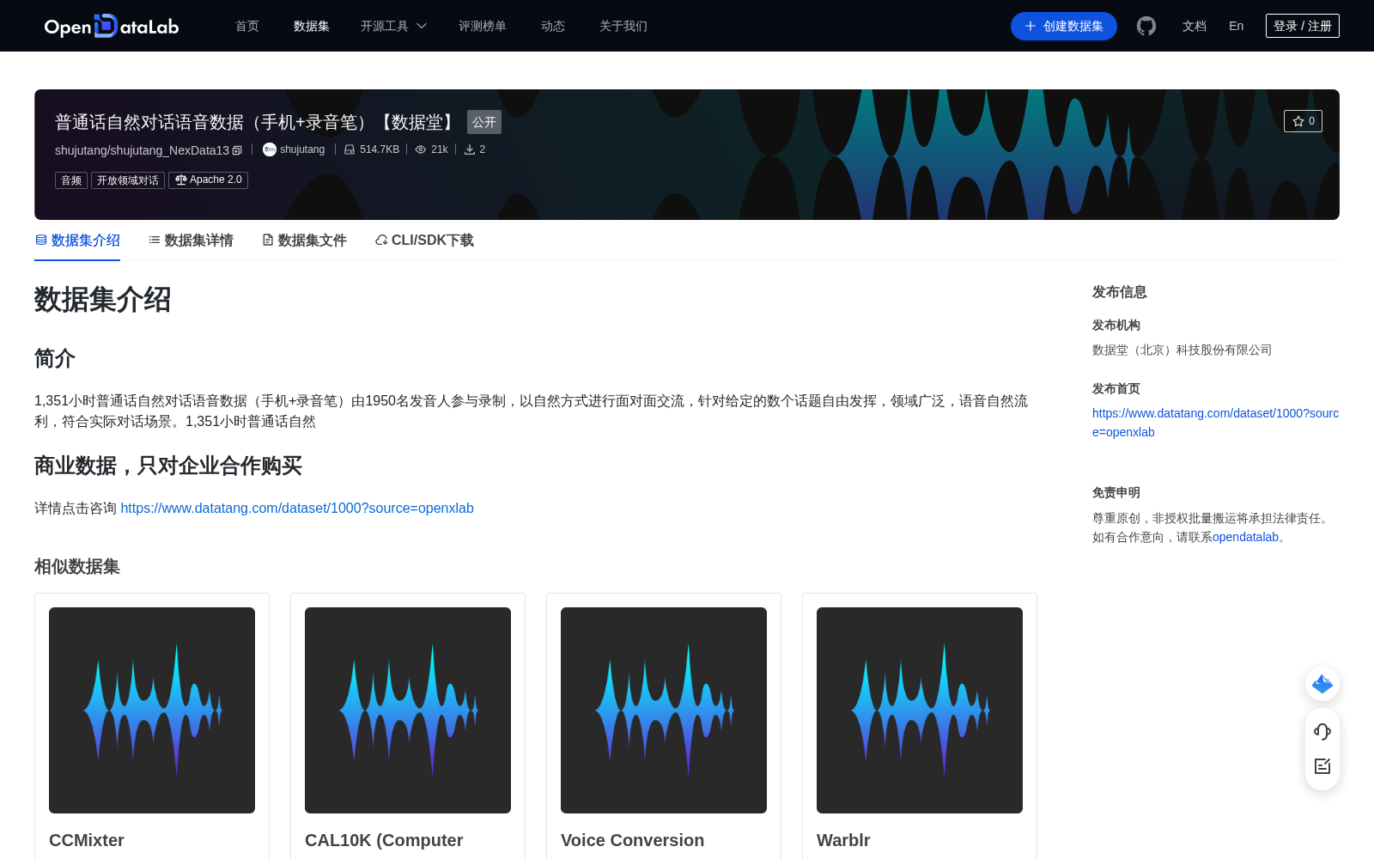The height and width of the screenshot is (859, 1374).
Task: Open the CCMixter dataset thumbnail
Action: (152, 710)
